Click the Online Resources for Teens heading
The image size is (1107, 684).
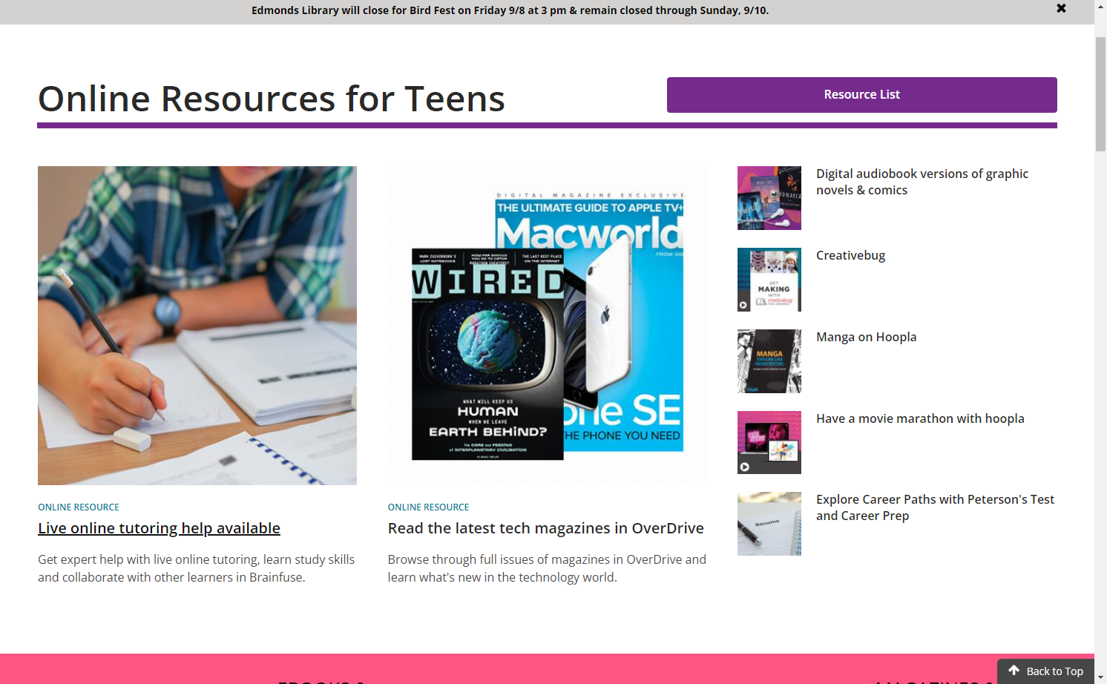(x=272, y=99)
